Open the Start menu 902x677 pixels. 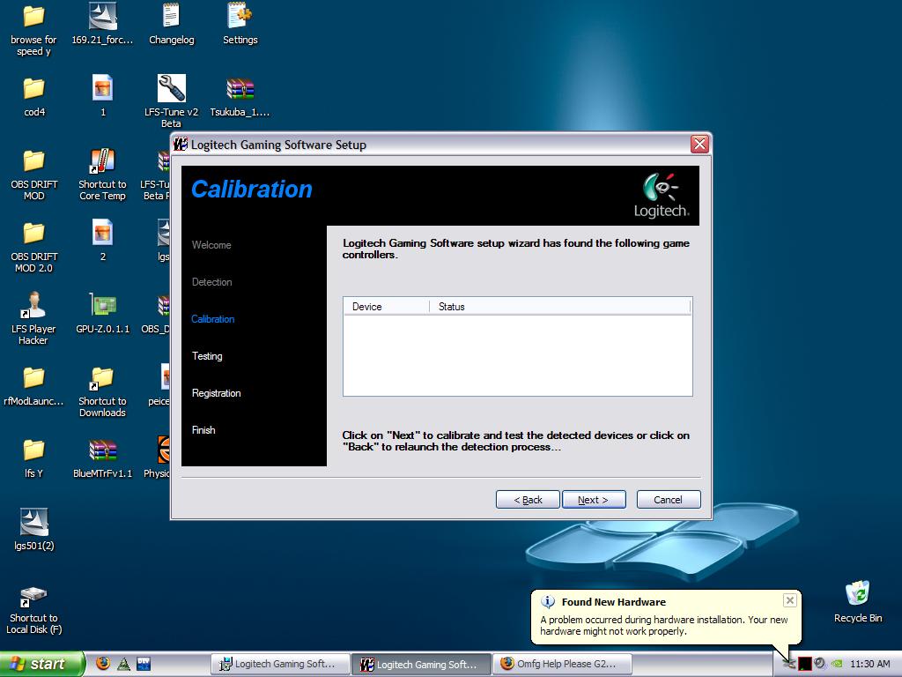pos(41,664)
